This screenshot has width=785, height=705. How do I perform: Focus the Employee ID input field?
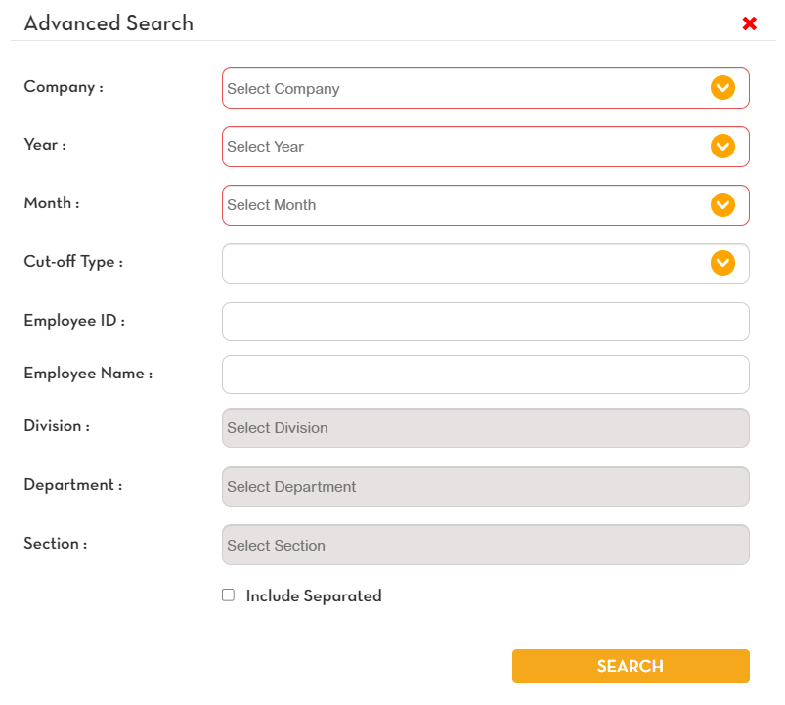(485, 322)
